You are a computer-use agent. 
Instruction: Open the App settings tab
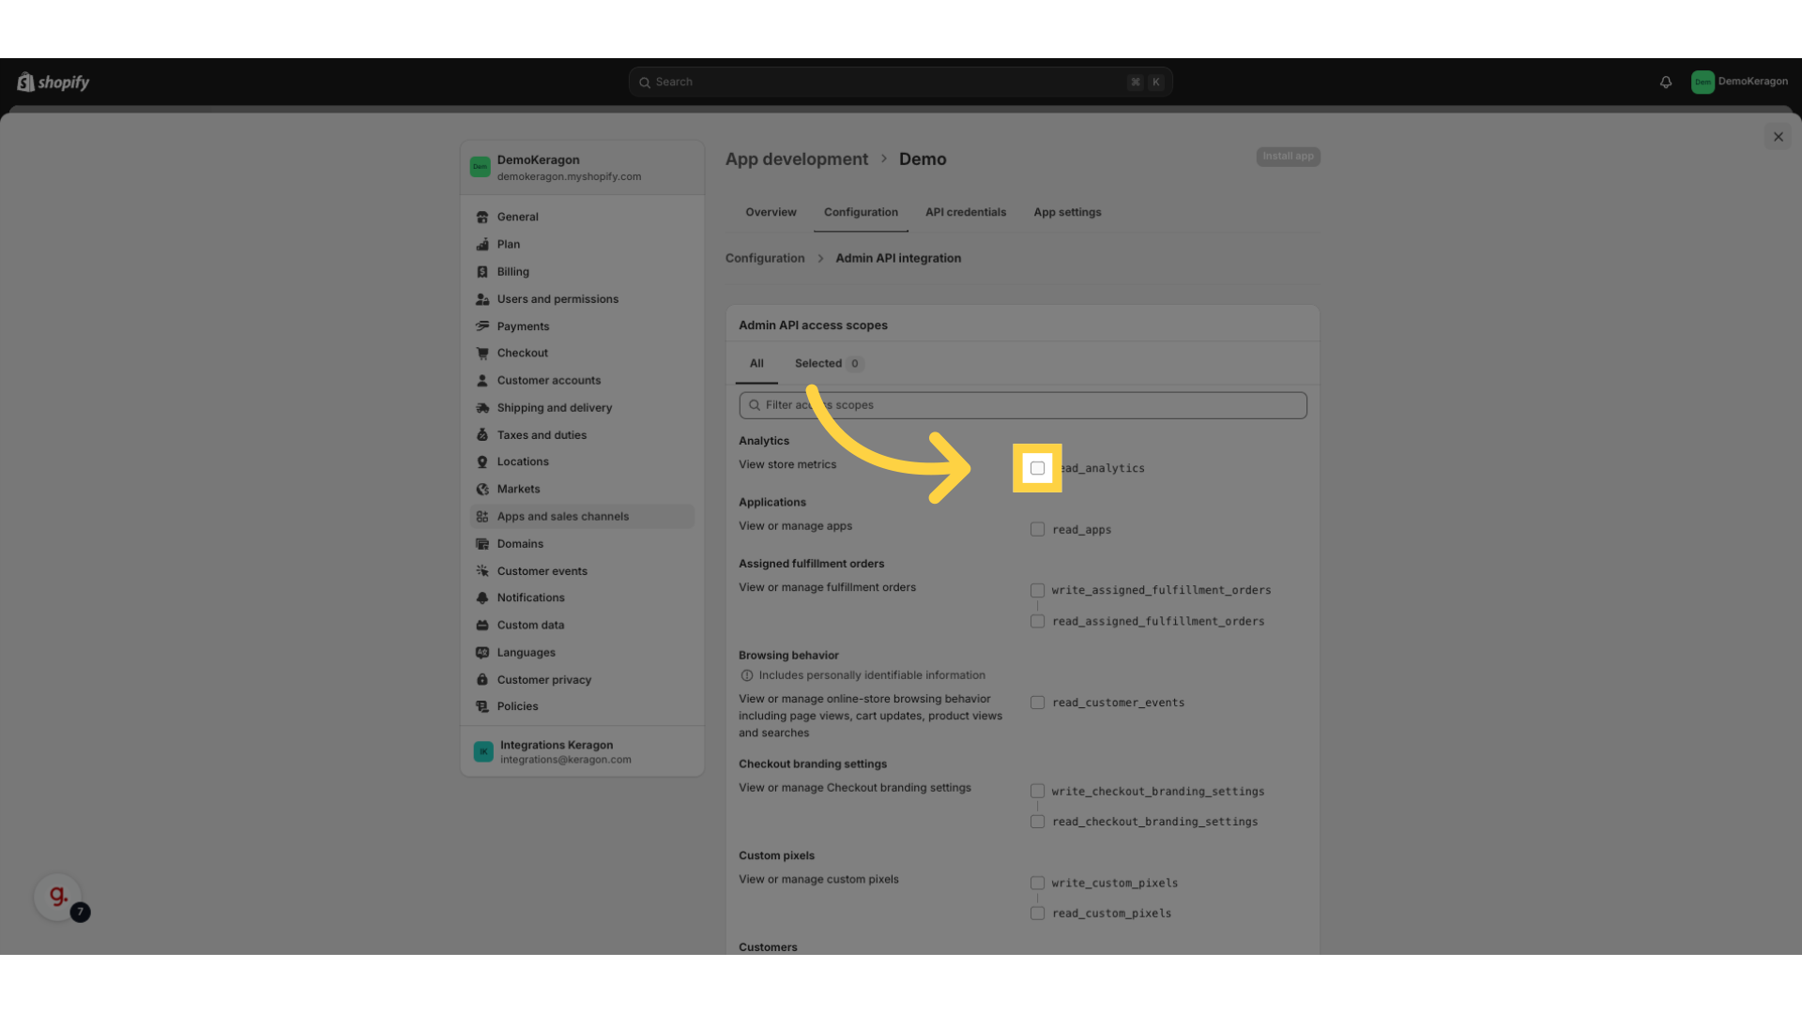coord(1067,213)
